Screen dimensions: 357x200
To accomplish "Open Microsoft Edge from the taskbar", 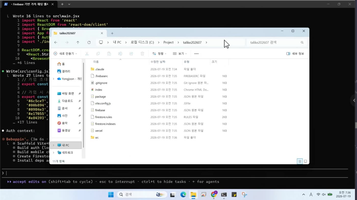I will (x=183, y=195).
